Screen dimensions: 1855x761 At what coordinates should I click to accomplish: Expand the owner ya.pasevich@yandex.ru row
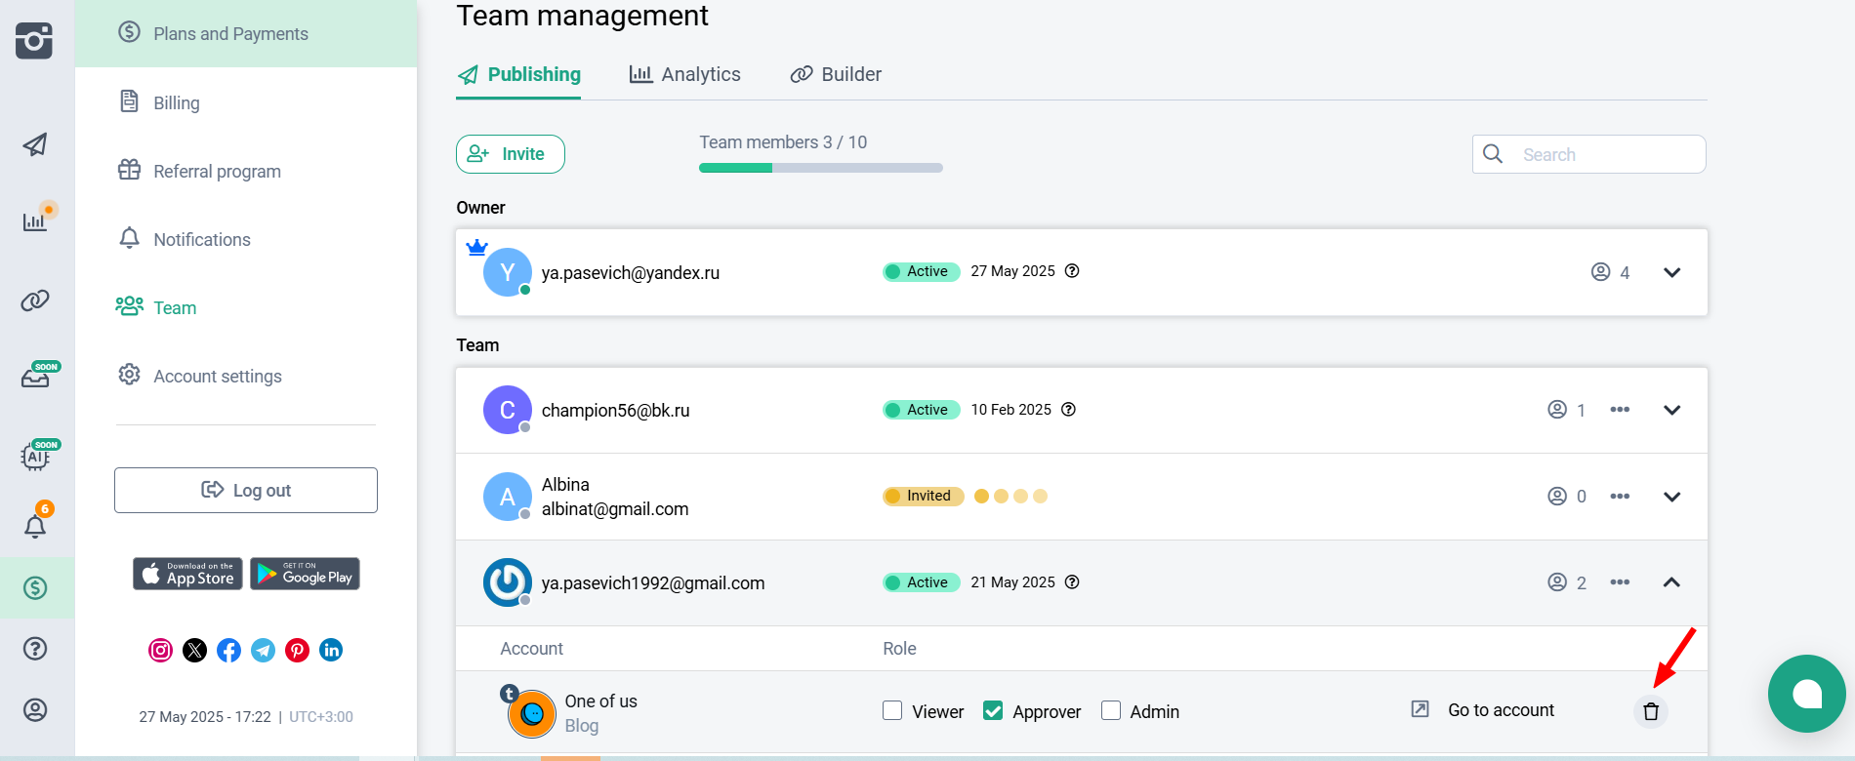[x=1671, y=272]
